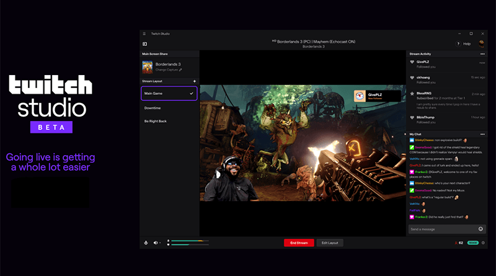
Task: Click the heart icon next to GivePLZ
Action: point(412,62)
